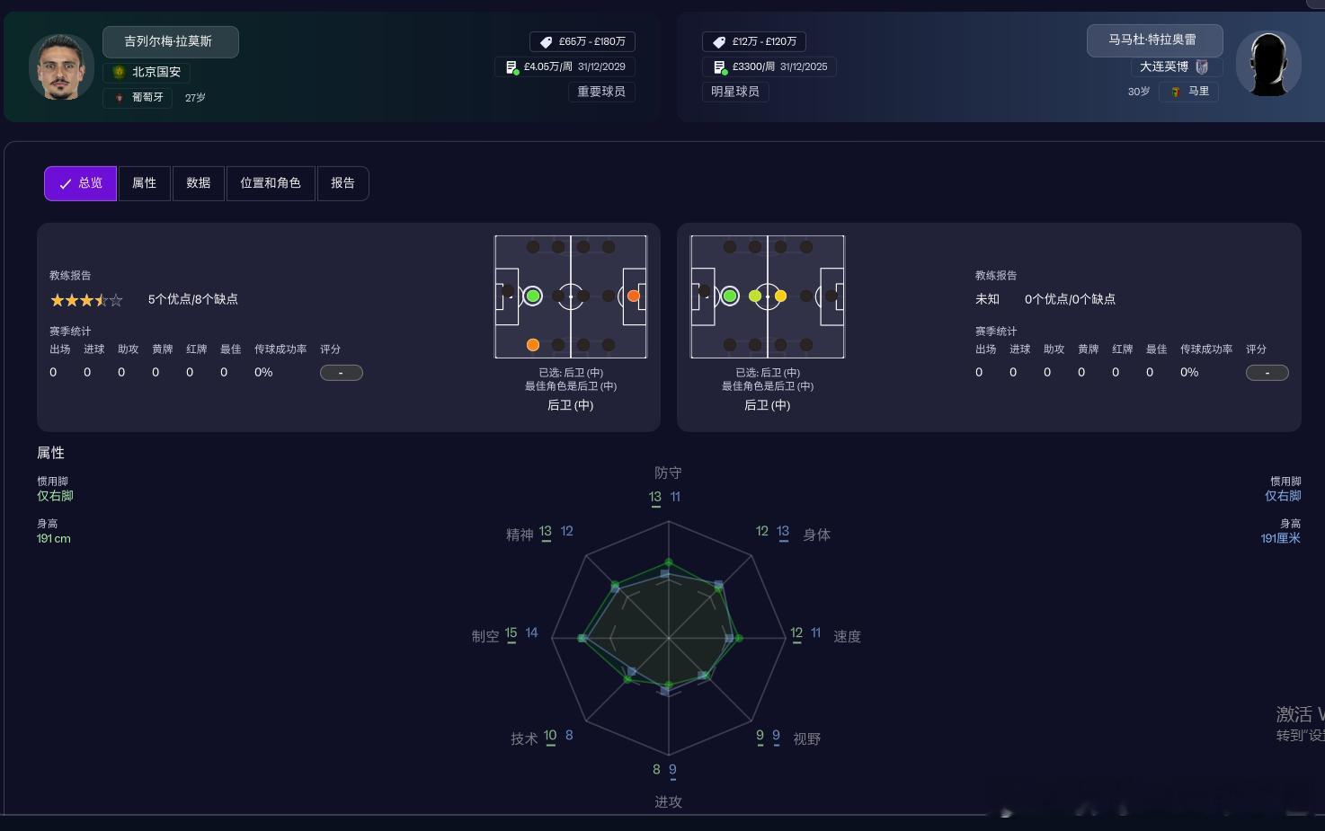
Task: Select the orange striker dot on Ramos's pitch
Action: 634,296
